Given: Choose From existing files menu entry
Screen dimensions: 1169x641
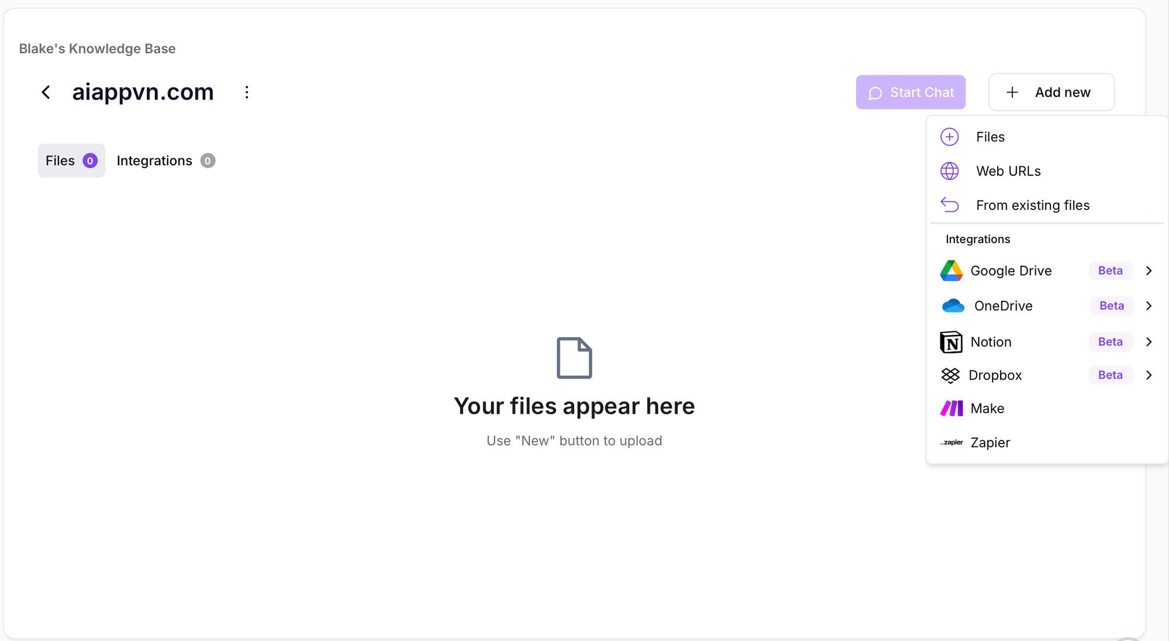Looking at the screenshot, I should (x=1032, y=205).
